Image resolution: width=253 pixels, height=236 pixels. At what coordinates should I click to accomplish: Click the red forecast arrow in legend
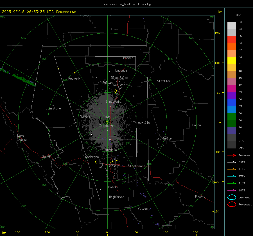[232, 155]
